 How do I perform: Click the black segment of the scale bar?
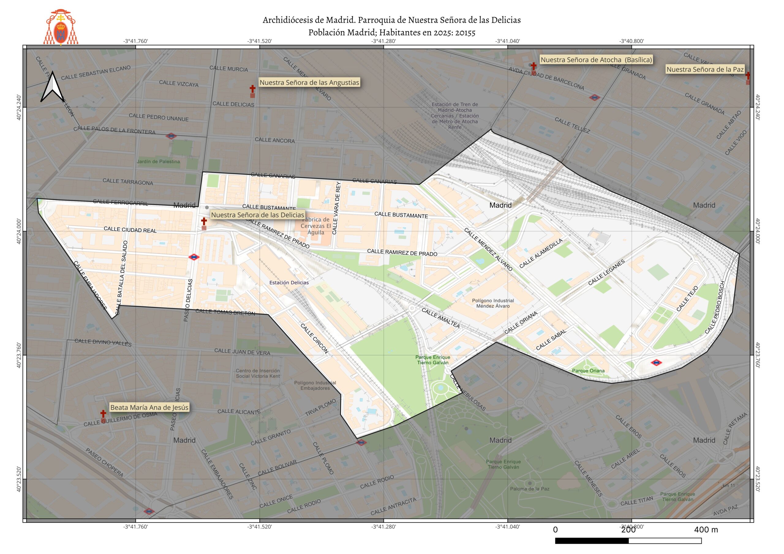point(592,541)
